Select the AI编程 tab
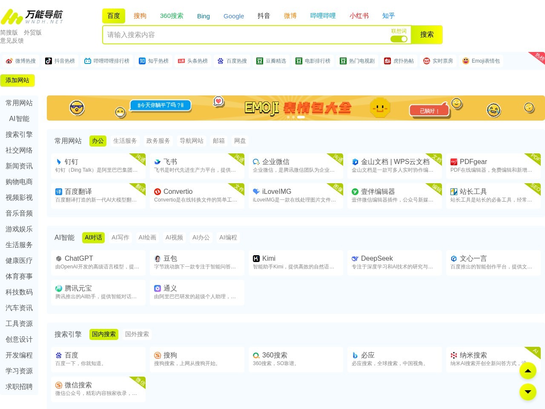The image size is (545, 409). click(228, 237)
